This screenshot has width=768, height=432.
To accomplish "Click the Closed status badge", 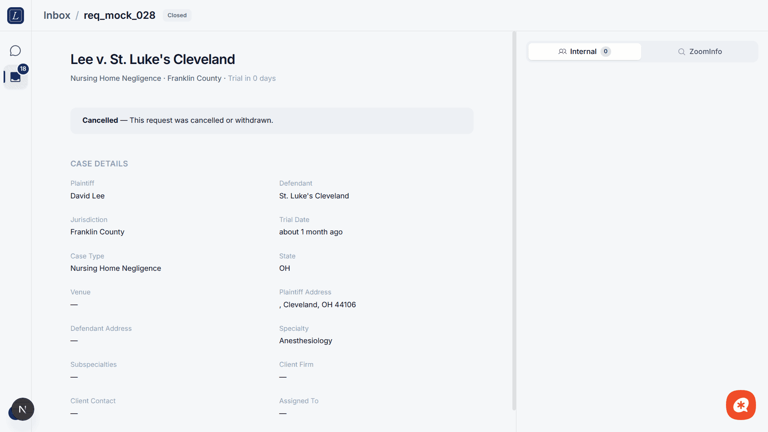I will (x=177, y=15).
